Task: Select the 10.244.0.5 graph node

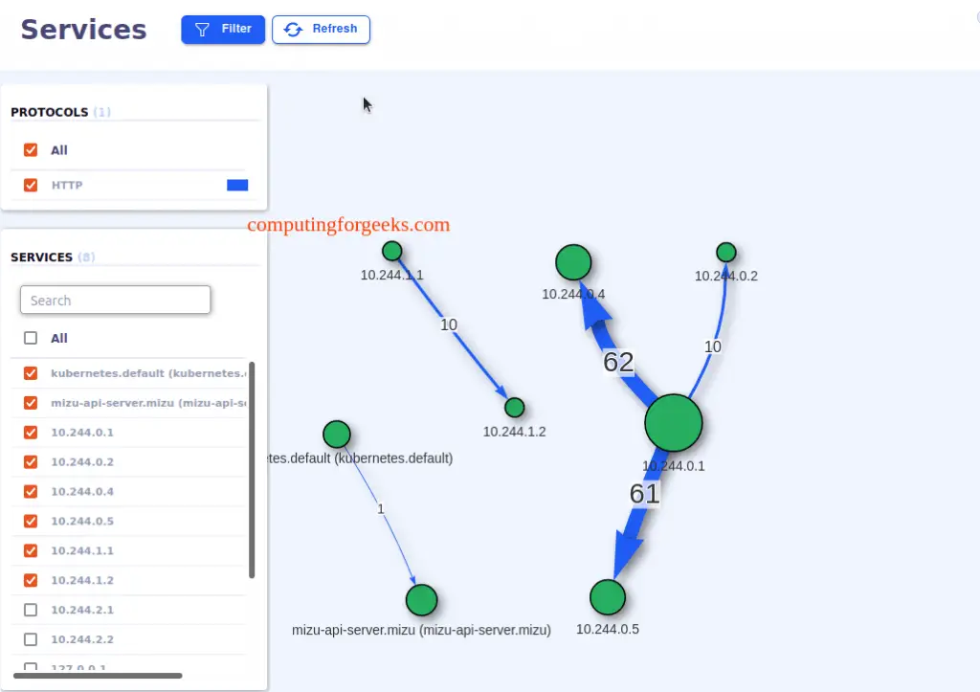Action: [x=608, y=597]
